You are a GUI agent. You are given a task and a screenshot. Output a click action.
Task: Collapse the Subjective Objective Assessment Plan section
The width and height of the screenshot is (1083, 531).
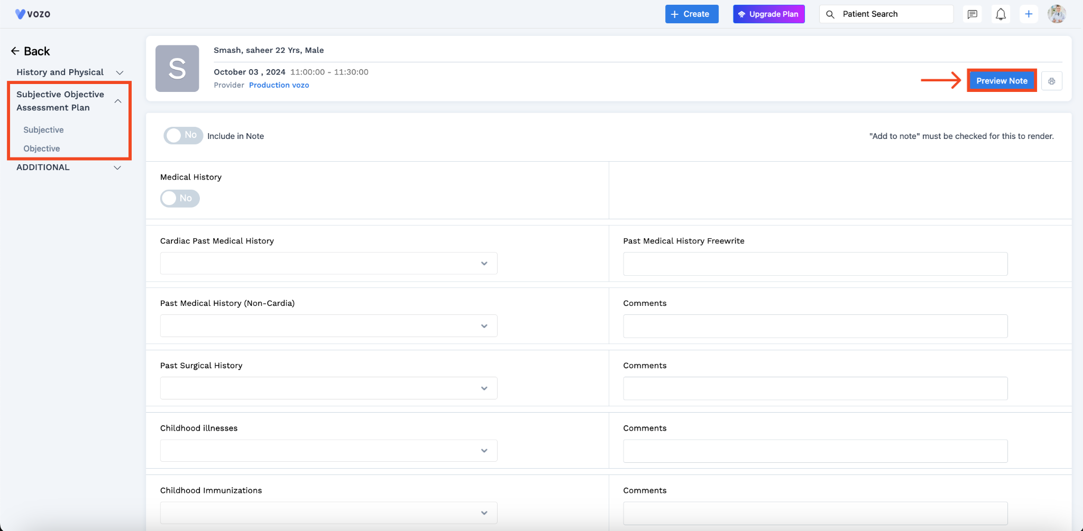[x=69, y=101]
